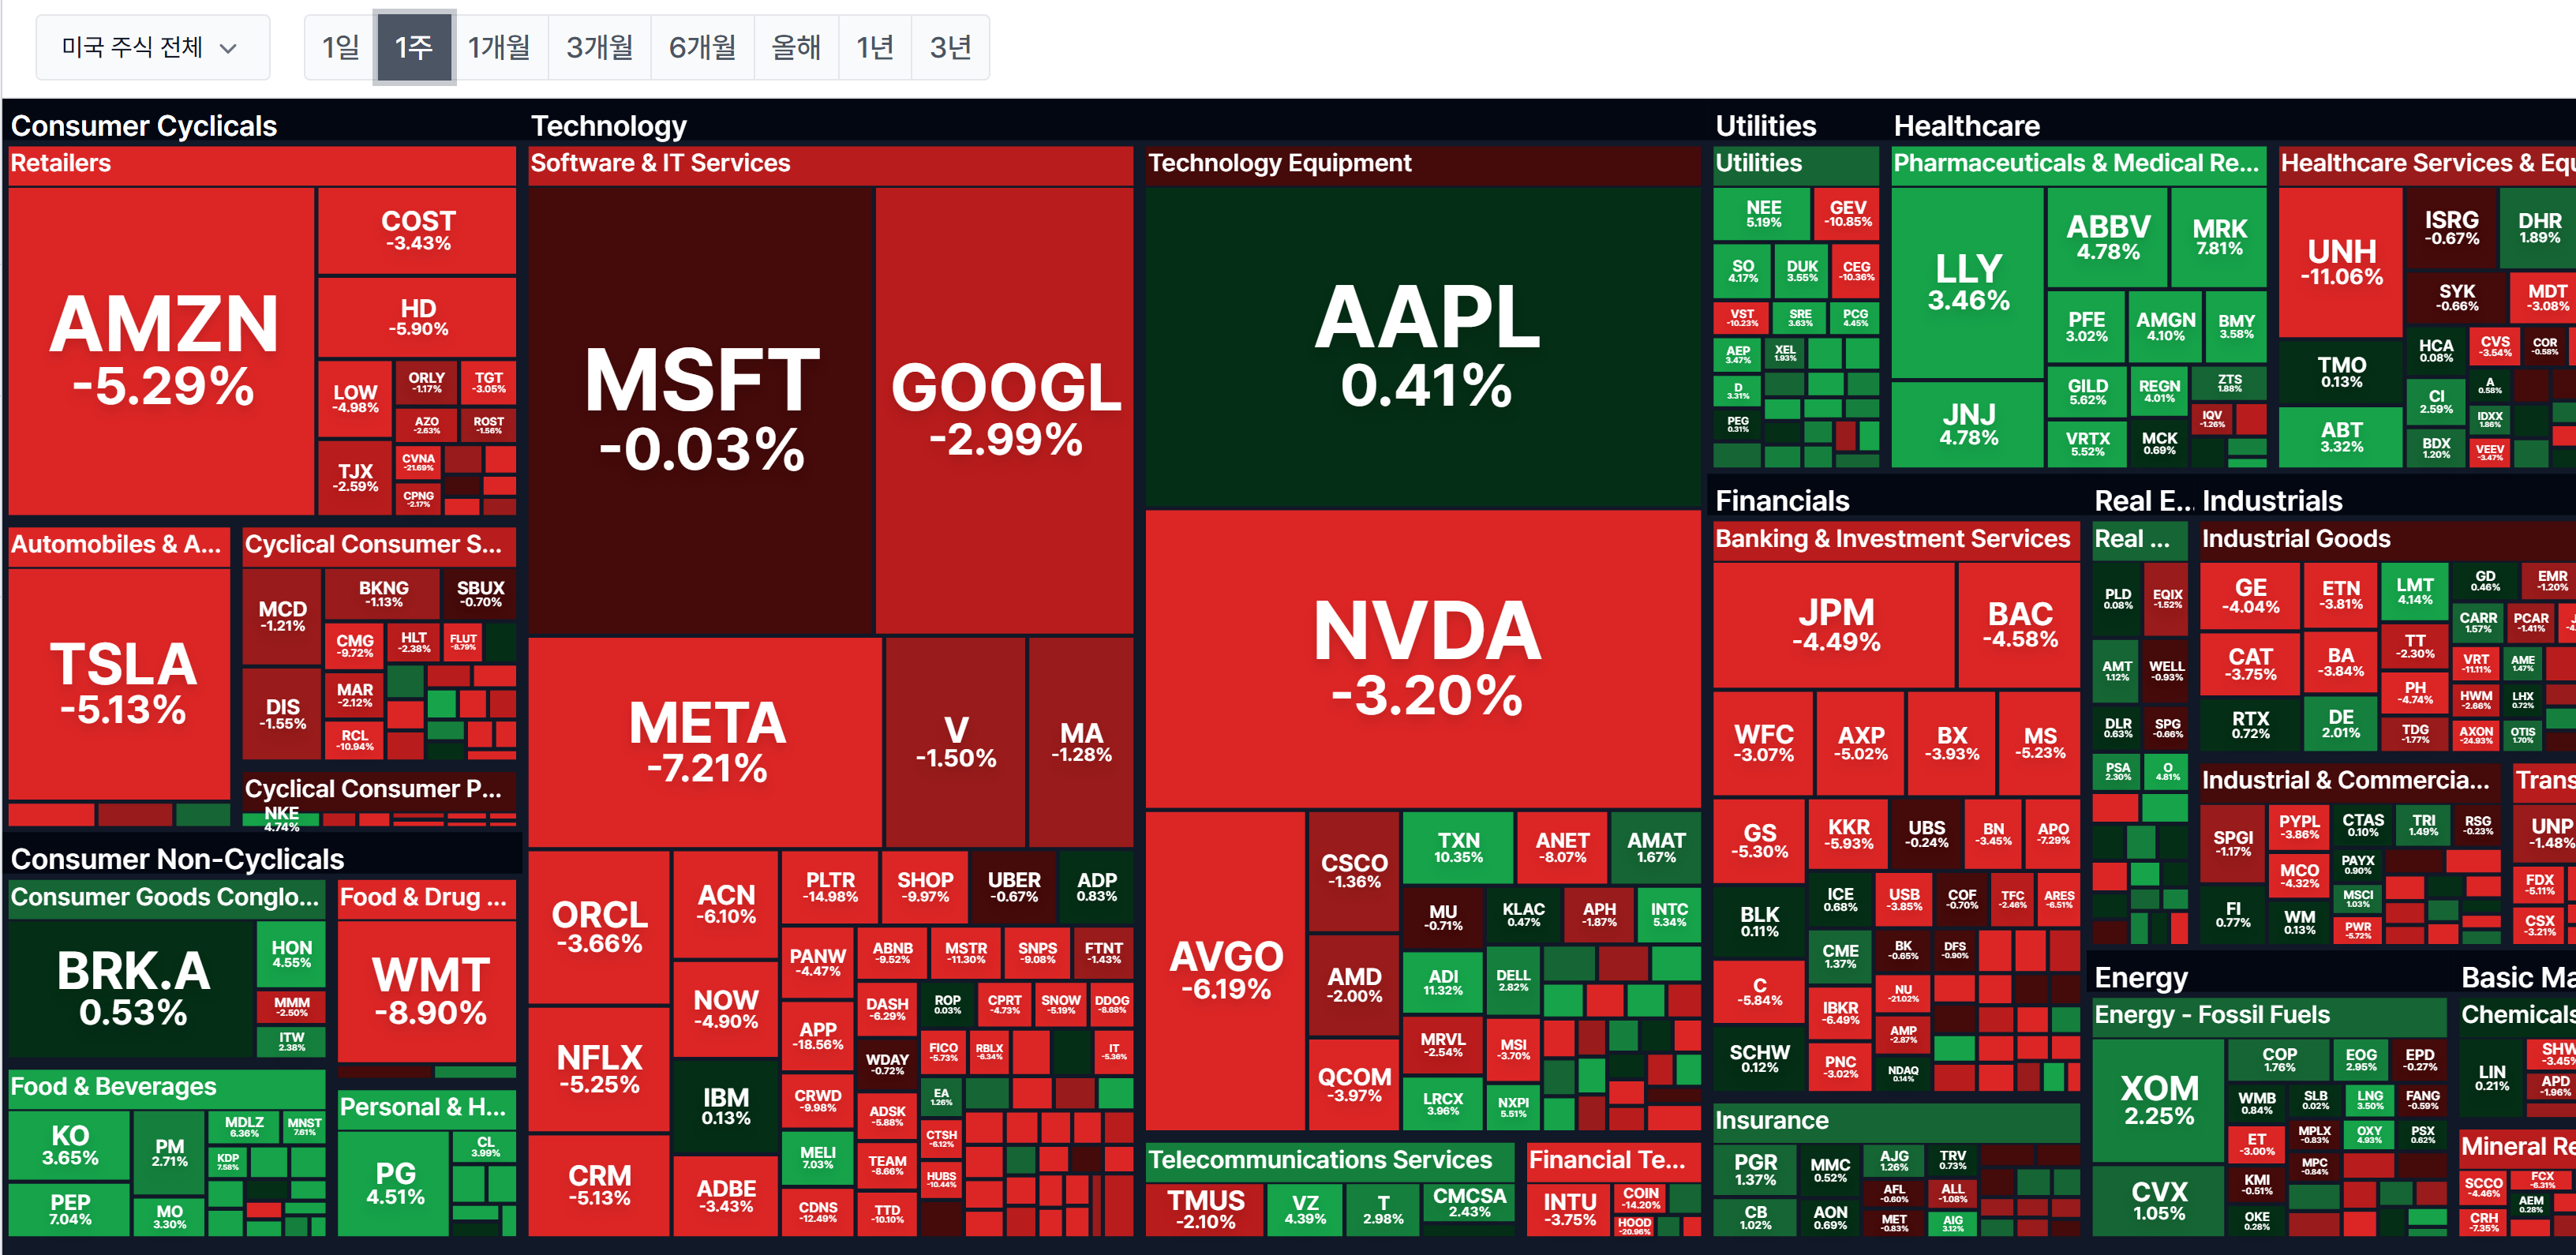Open the Telecommunications Services industry header
Screen dimensions: 2576x1255
point(1319,1159)
